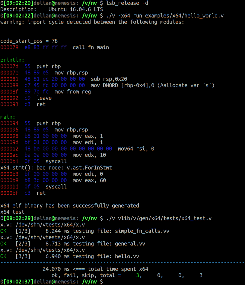Select the x64 elf binary success message
The height and width of the screenshot is (285, 245).
pyautogui.click(x=69, y=206)
